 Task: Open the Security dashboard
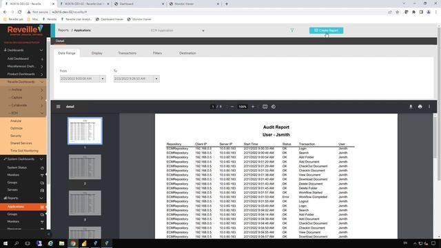[16, 136]
